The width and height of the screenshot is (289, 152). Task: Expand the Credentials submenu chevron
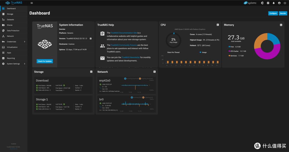pyautogui.click(x=25, y=42)
